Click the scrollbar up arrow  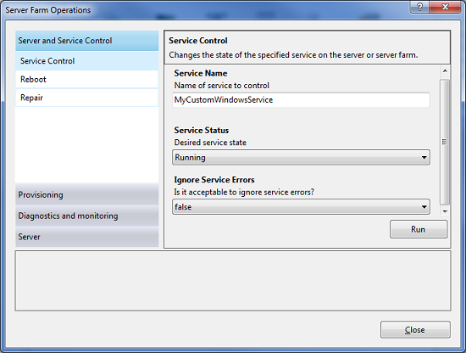point(445,70)
